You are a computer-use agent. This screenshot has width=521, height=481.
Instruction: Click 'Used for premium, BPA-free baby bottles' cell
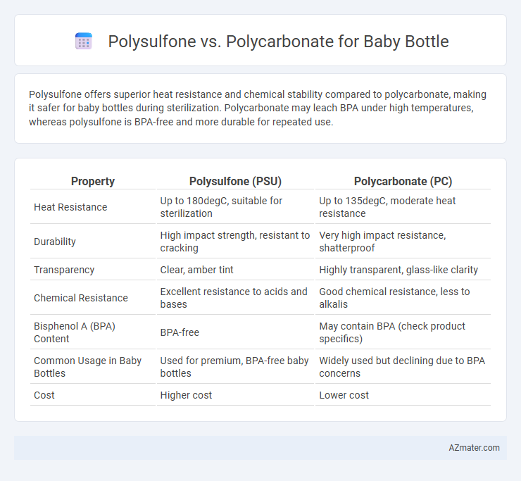(235, 367)
